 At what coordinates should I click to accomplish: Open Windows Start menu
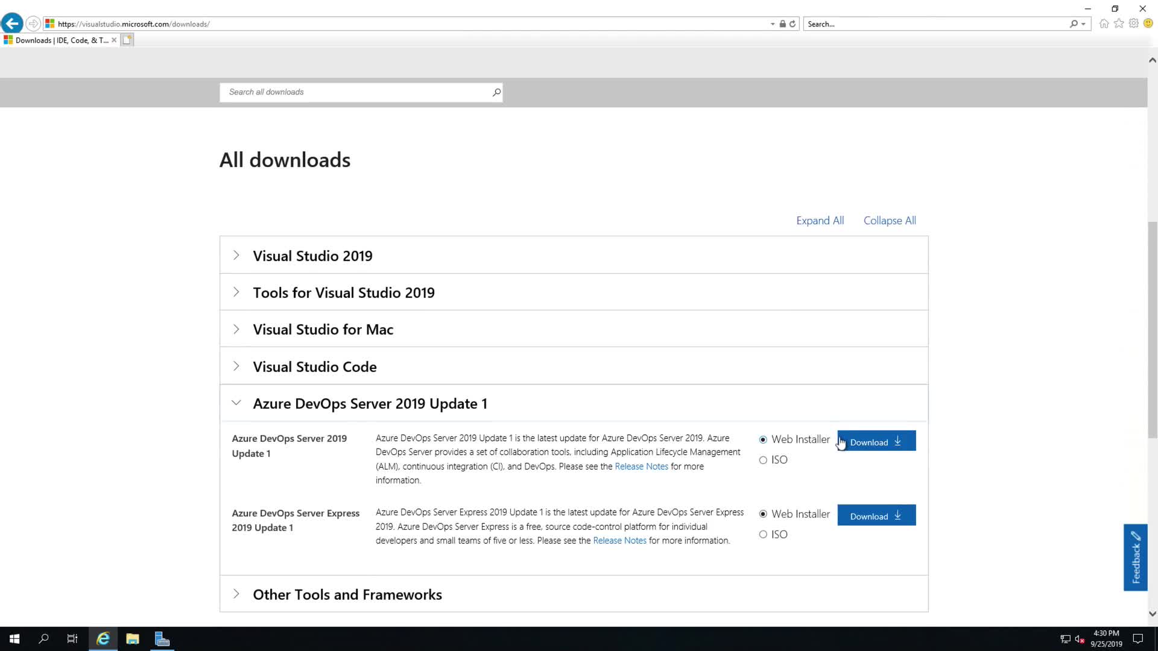[x=14, y=639]
